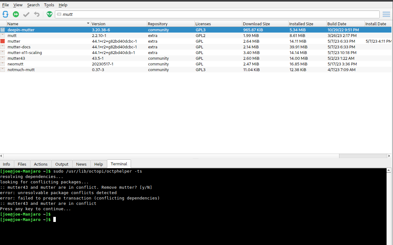Click the package list right scroll arrow
Image resolution: width=393 pixels, height=245 pixels.
pyautogui.click(x=389, y=156)
